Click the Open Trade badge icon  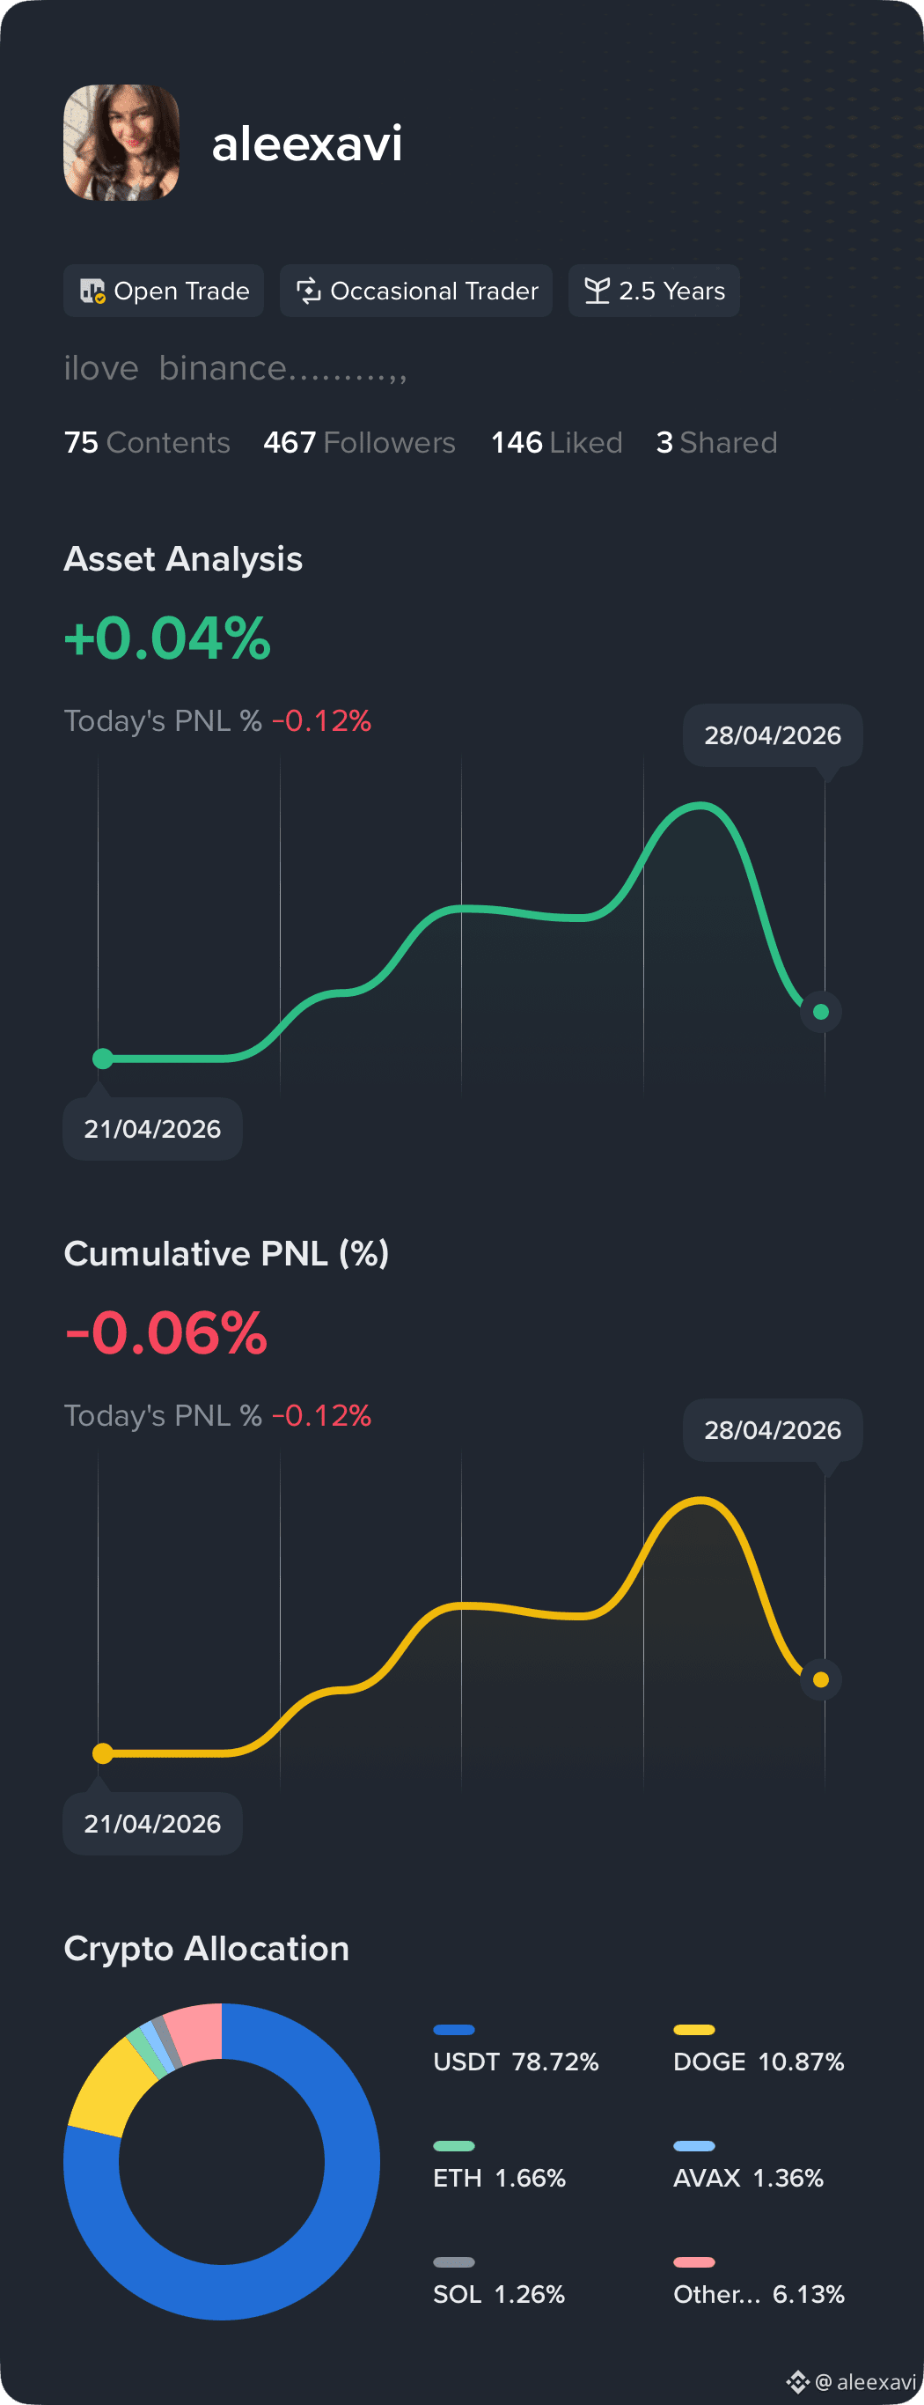pos(92,291)
